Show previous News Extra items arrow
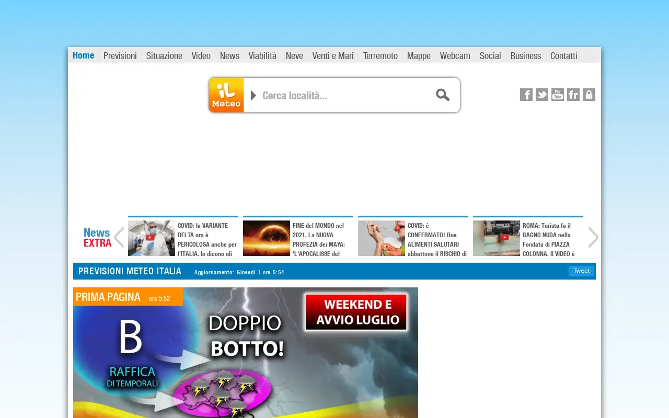 (x=119, y=238)
